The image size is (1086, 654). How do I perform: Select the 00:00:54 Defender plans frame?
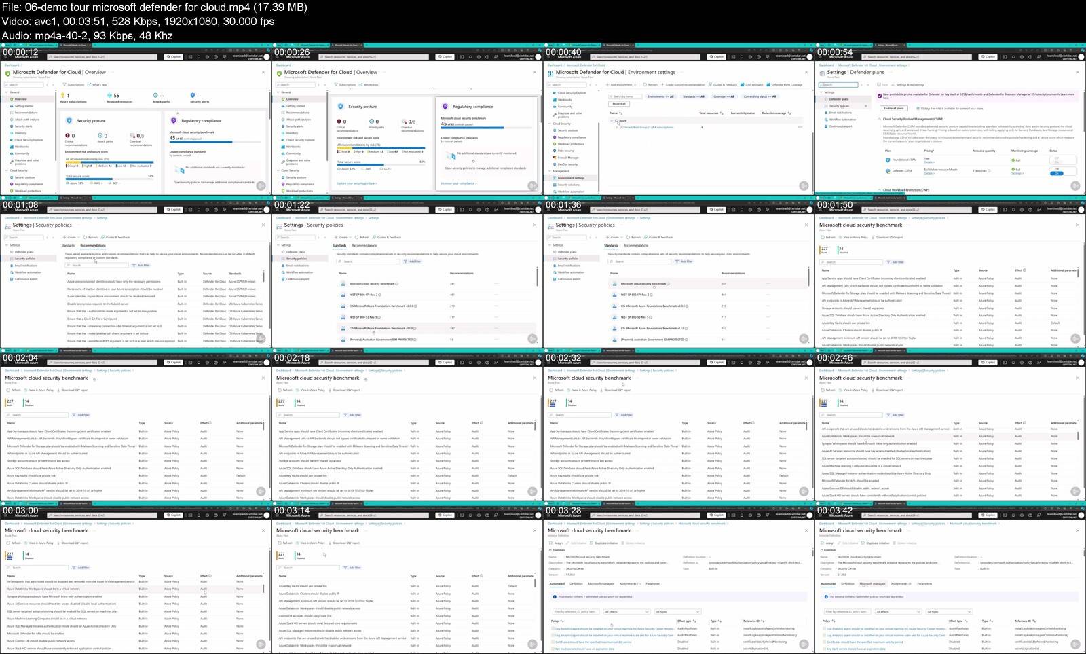click(x=950, y=120)
